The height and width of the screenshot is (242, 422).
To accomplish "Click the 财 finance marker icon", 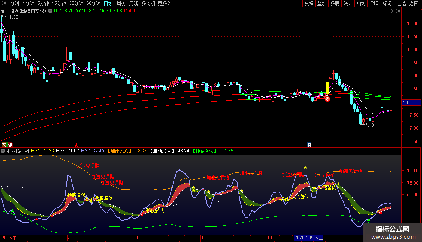I will [x=309, y=144].
